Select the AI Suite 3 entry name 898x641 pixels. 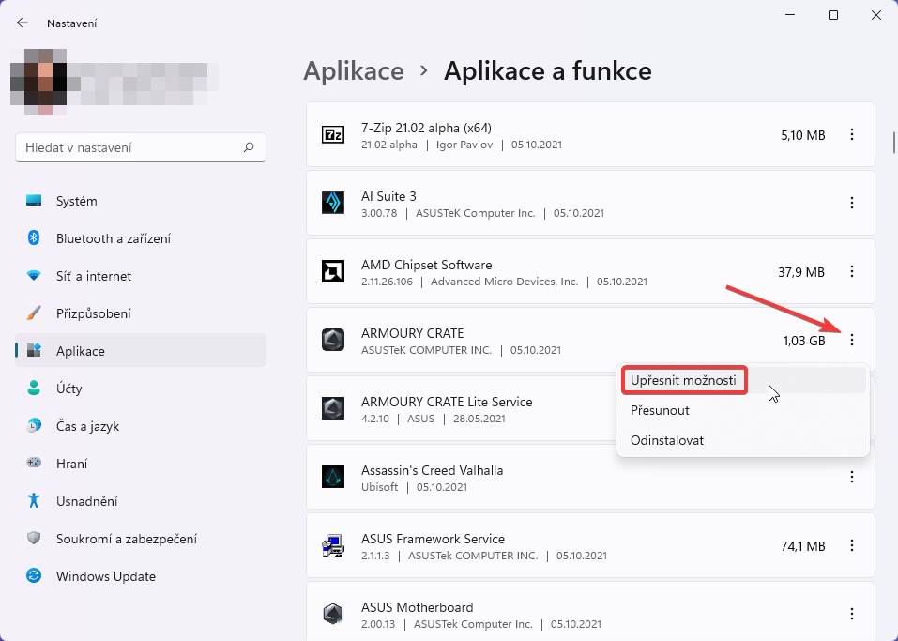(x=388, y=196)
